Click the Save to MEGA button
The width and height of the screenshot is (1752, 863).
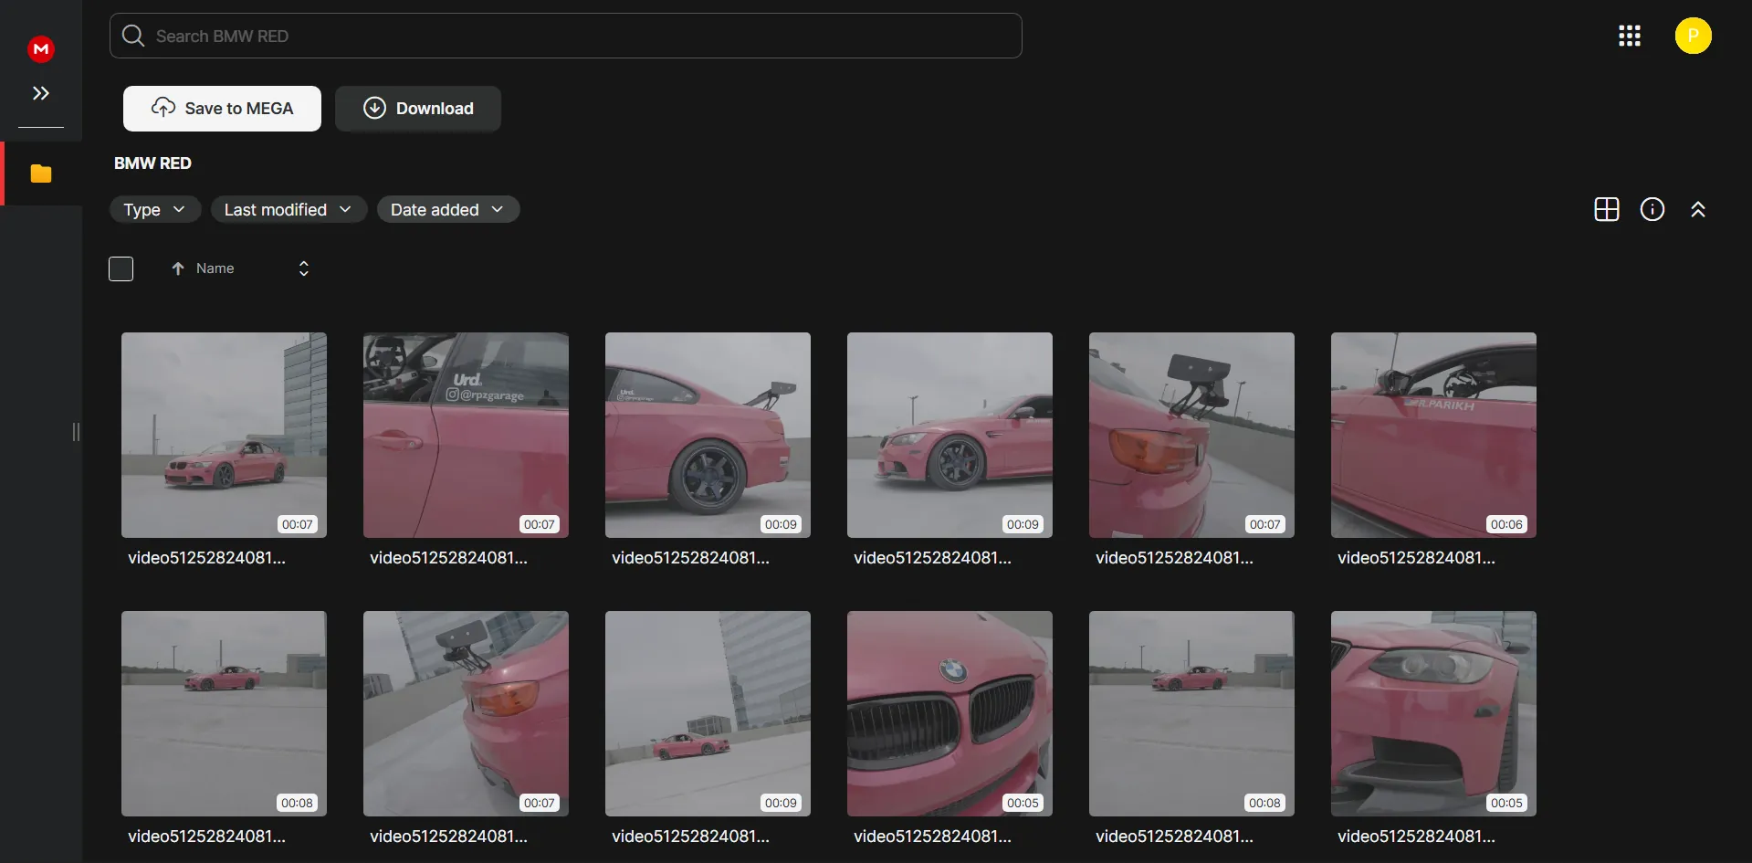click(222, 108)
